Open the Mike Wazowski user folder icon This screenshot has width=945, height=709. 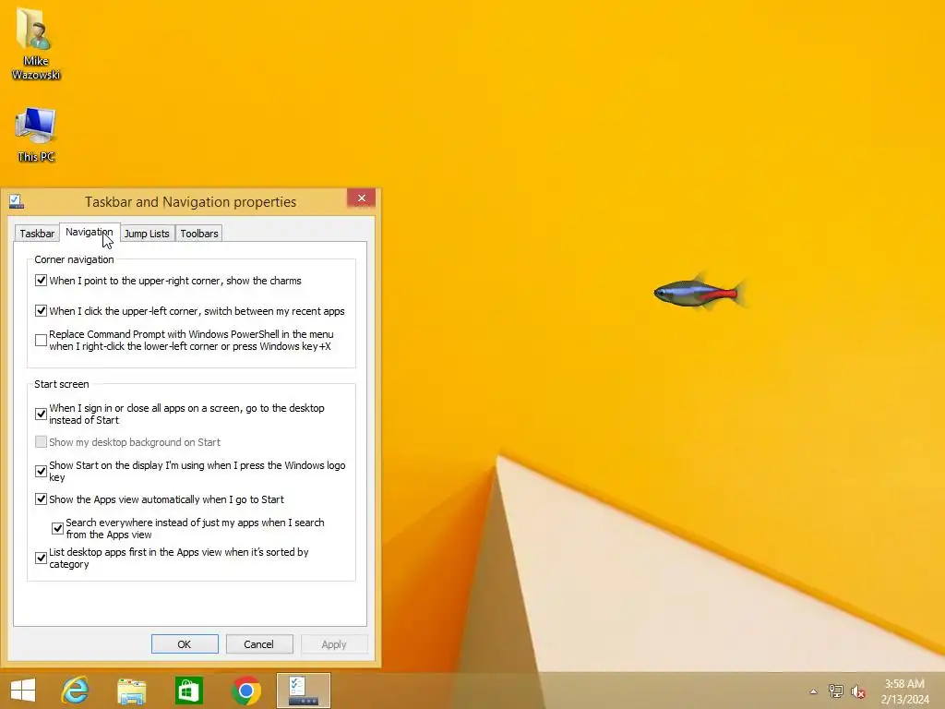pyautogui.click(x=36, y=42)
